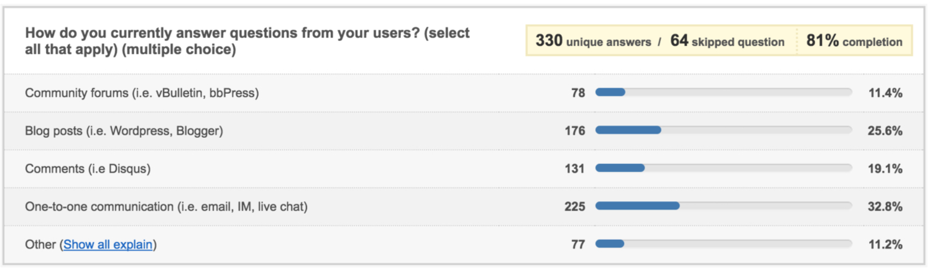Click the 19.1% percentage for Comments
Image resolution: width=930 pixels, height=272 pixels.
(x=885, y=169)
